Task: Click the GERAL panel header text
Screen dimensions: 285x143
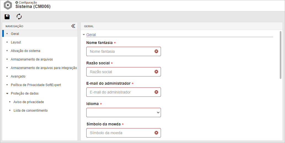Action: [x=89, y=26]
